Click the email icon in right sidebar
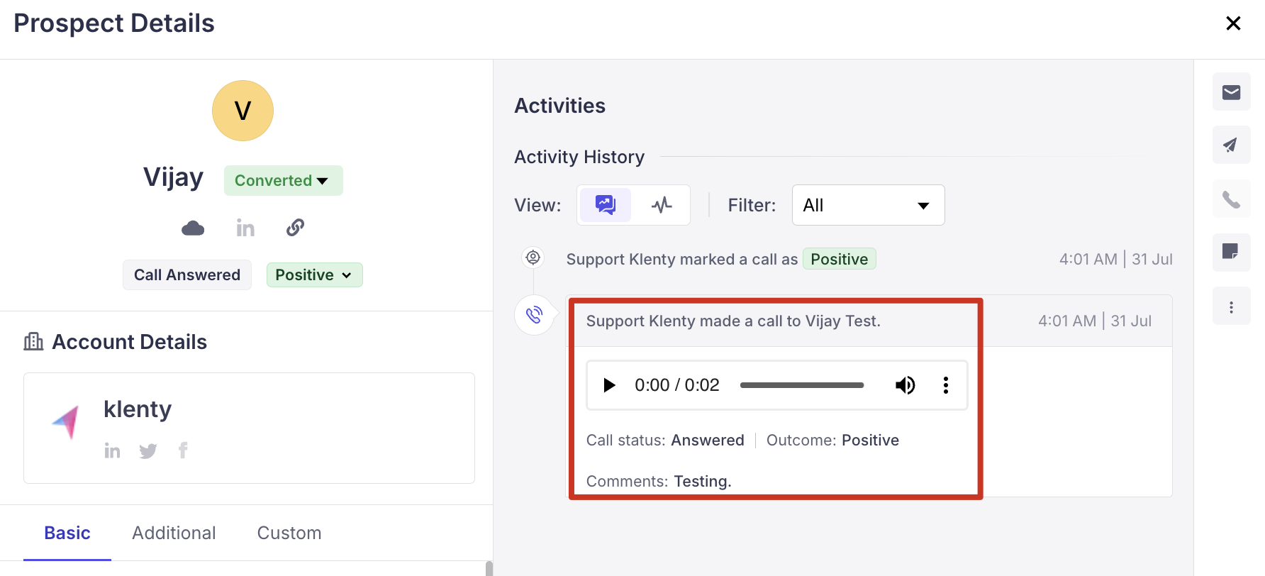Screen dimensions: 1265x576 coord(1231,92)
